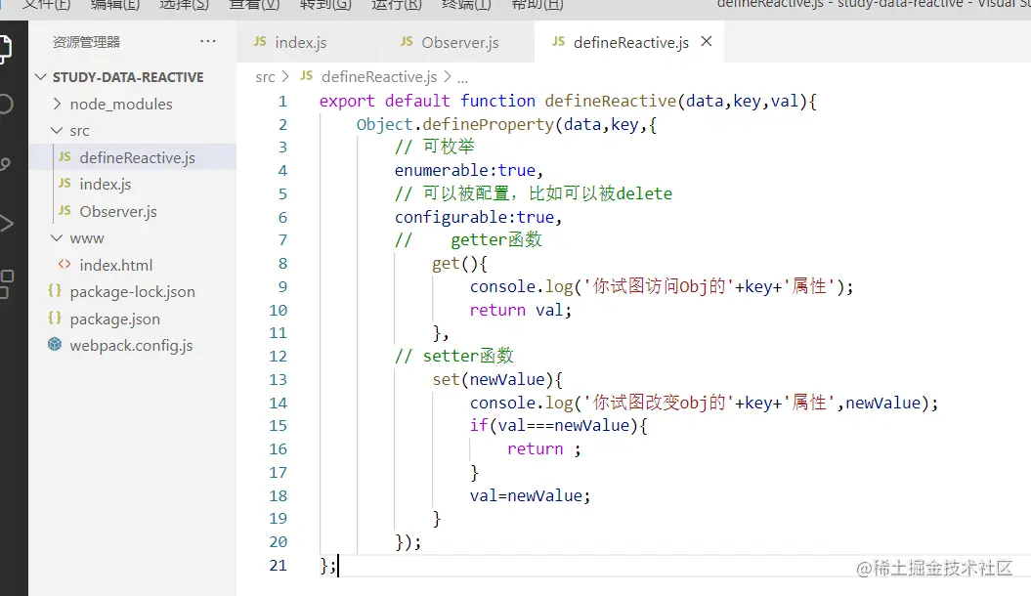
Task: Open the Source Control icon
Action: 5,164
